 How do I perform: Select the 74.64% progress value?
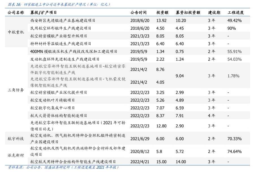(234, 151)
